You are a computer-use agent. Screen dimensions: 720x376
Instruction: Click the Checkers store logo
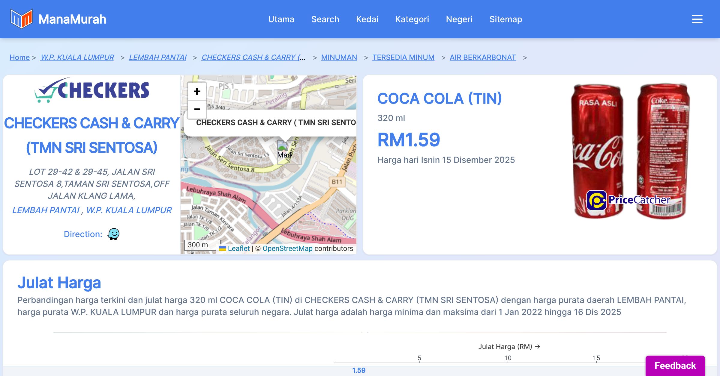pos(91,90)
